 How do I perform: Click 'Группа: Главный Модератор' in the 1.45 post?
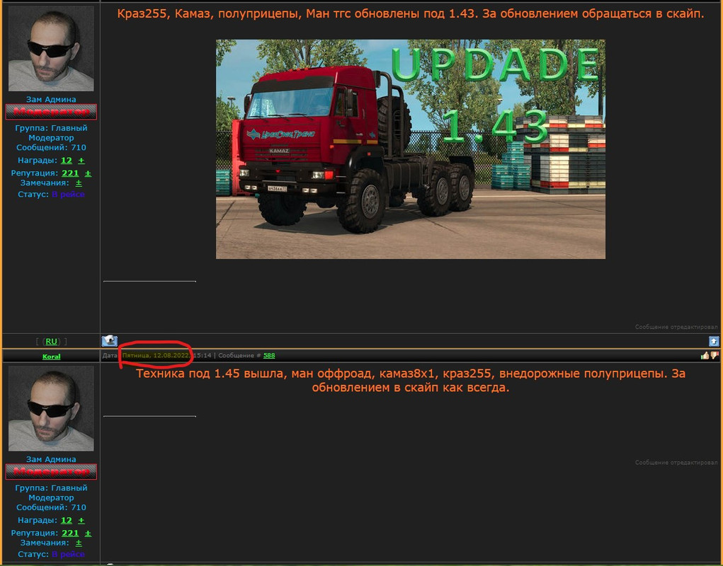coord(51,492)
